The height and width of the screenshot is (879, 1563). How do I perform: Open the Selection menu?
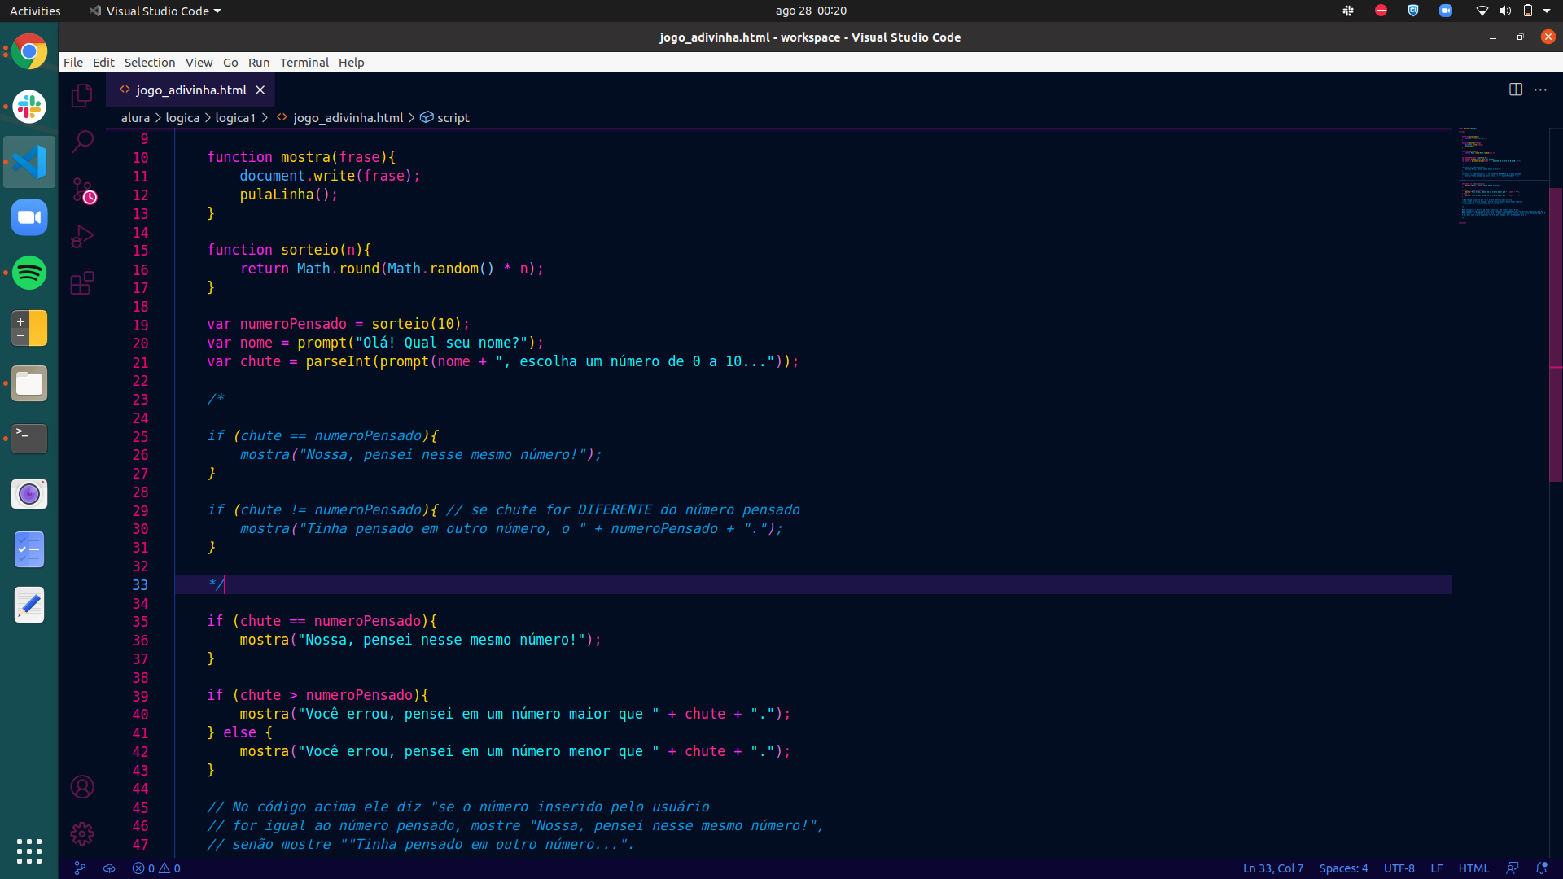[150, 63]
